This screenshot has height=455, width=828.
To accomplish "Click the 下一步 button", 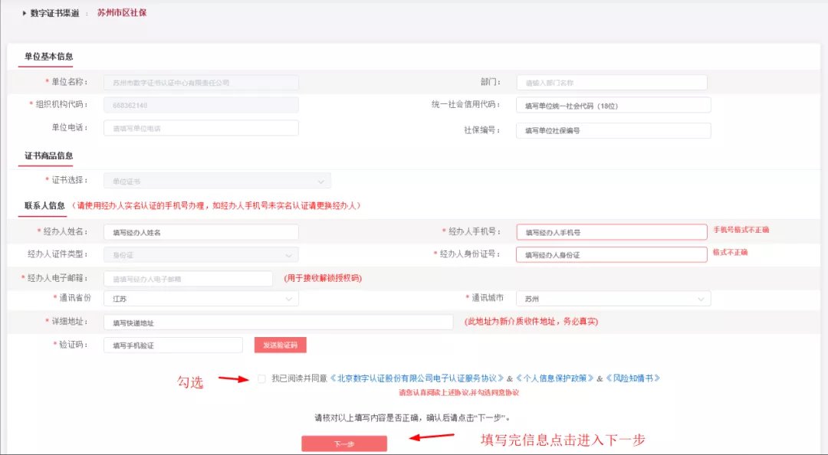I will [344, 444].
